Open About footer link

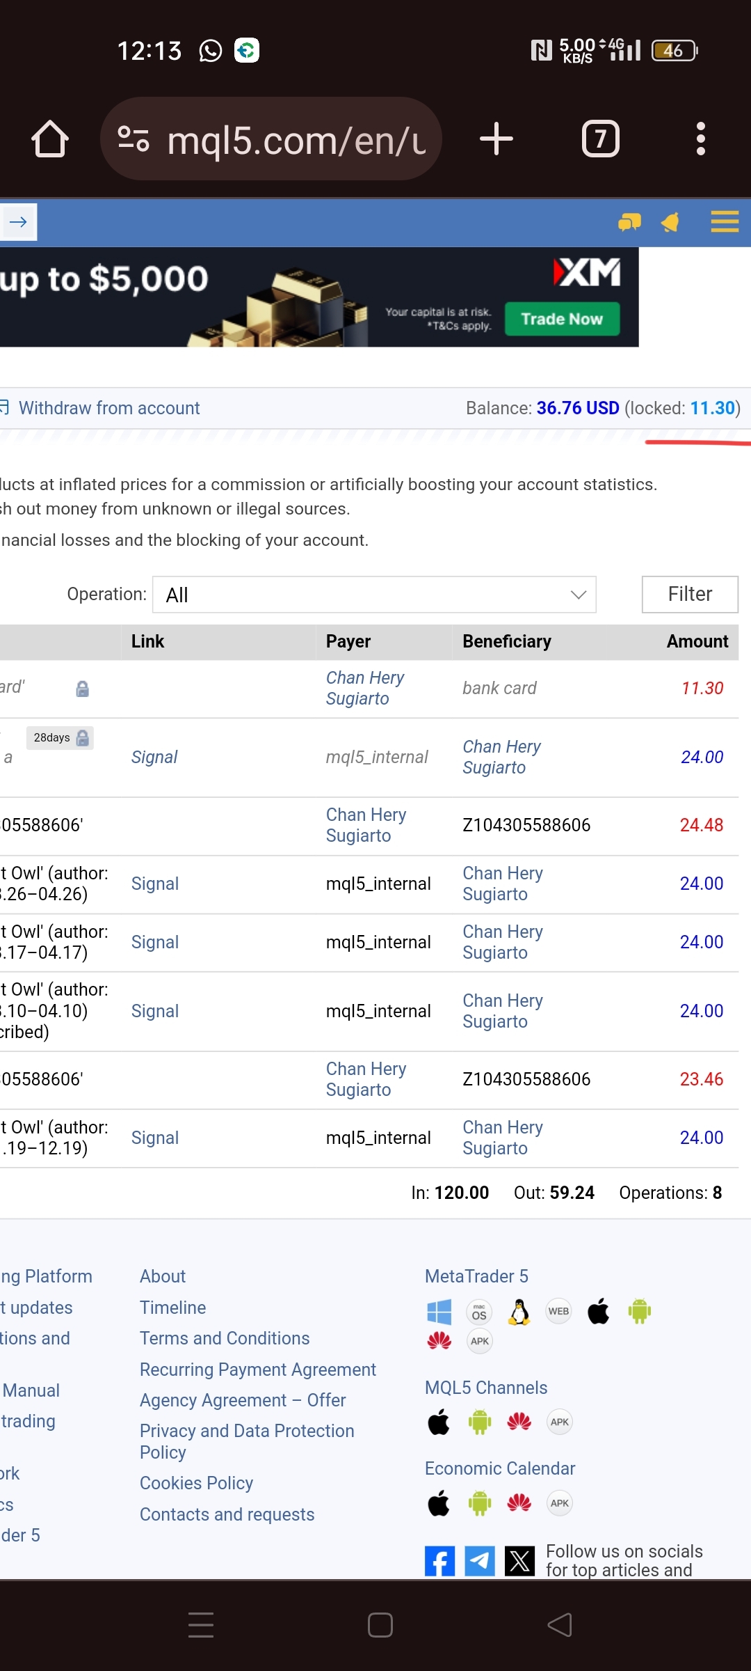163,1277
